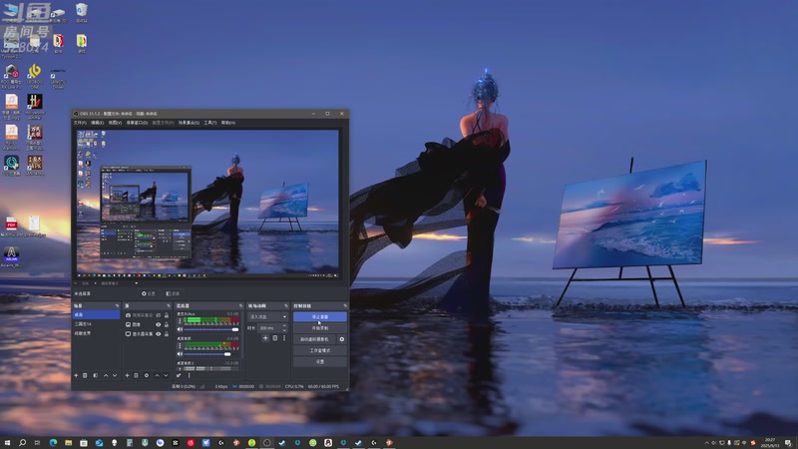The image size is (798, 449).
Task: Expand the system tray hidden icons chevron
Action: [x=706, y=443]
